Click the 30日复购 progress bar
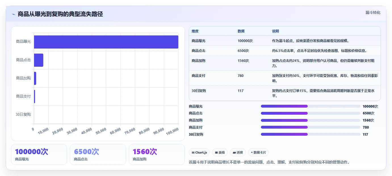Viewport: 392px width, 176px height. pos(311,134)
